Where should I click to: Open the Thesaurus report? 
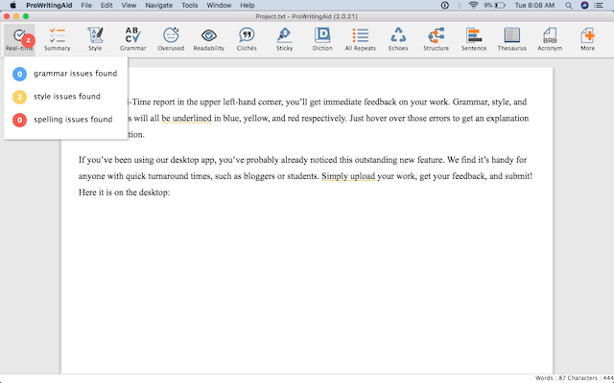pos(511,39)
